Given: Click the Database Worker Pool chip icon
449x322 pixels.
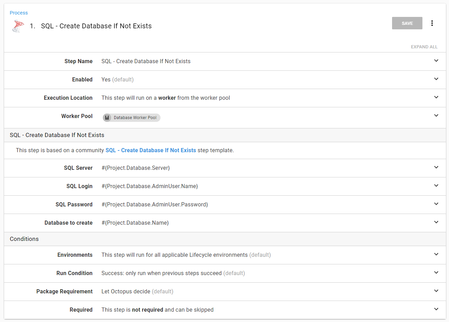Looking at the screenshot, I should (107, 118).
